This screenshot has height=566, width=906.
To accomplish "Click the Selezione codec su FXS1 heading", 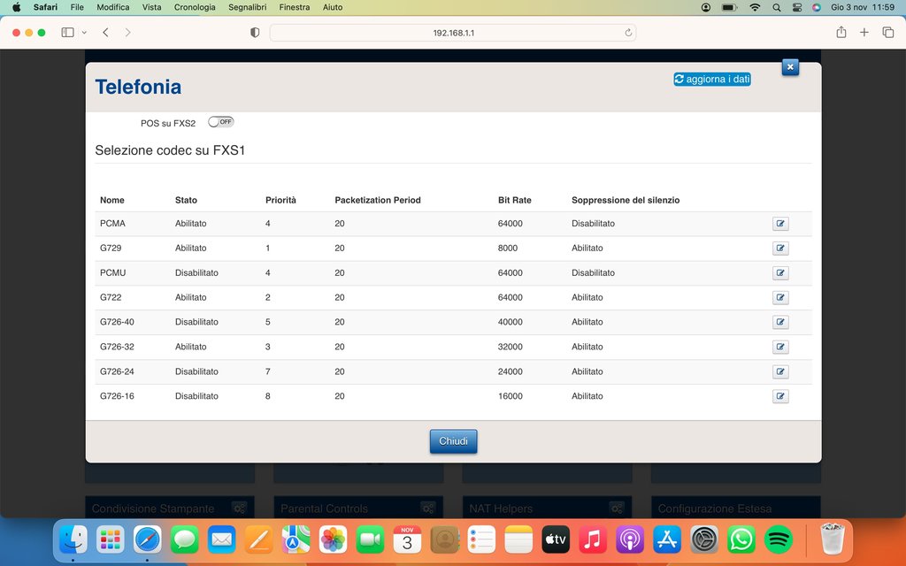I will pyautogui.click(x=170, y=150).
